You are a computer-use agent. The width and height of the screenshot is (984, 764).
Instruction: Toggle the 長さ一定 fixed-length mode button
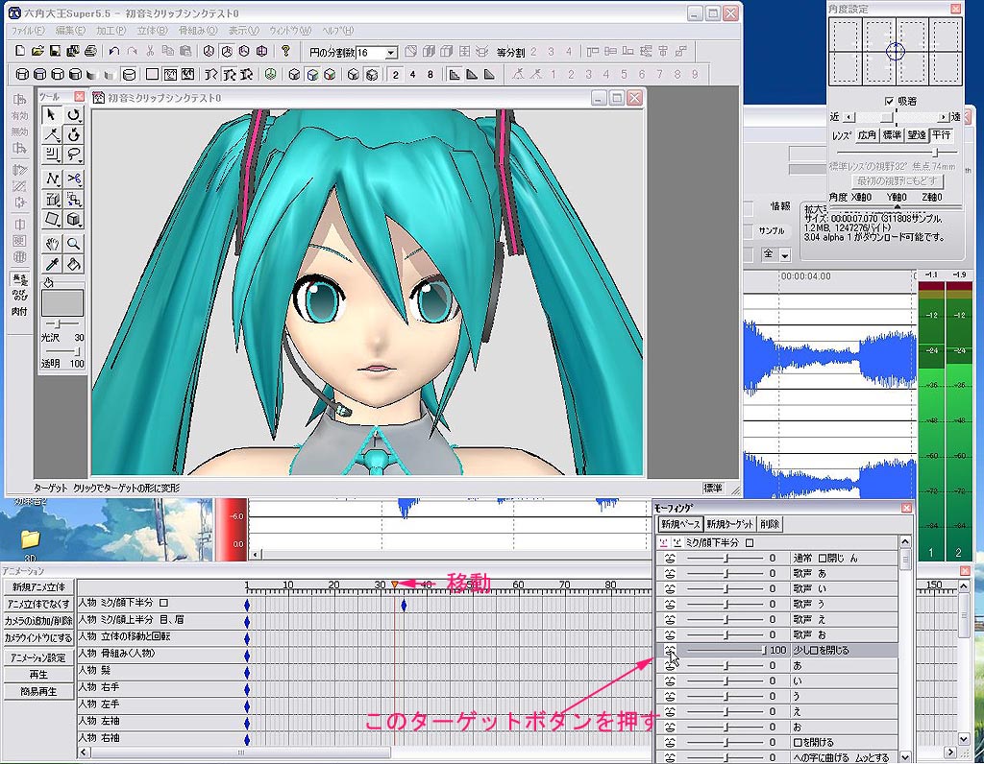click(x=19, y=279)
